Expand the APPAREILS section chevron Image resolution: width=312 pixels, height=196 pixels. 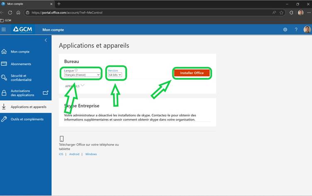[x=83, y=85]
